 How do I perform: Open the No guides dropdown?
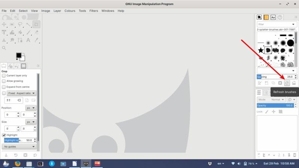pyautogui.click(x=19, y=147)
